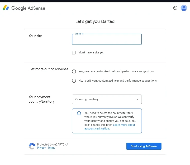
Task: Open the help question mark icon
Action: coord(175,8)
